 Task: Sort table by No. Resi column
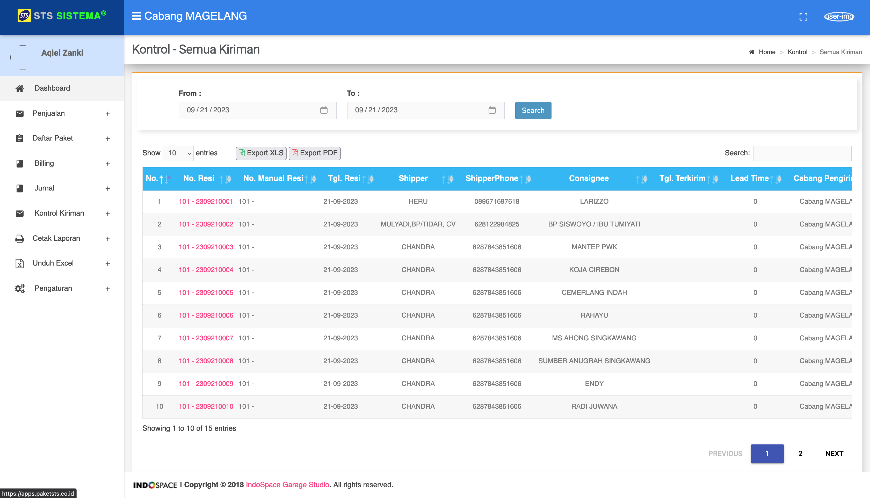click(x=207, y=179)
